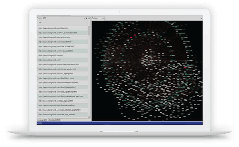This screenshot has width=239, height=147.
Task: Close the Nucleus tab
Action: pyautogui.click(x=103, y=18)
